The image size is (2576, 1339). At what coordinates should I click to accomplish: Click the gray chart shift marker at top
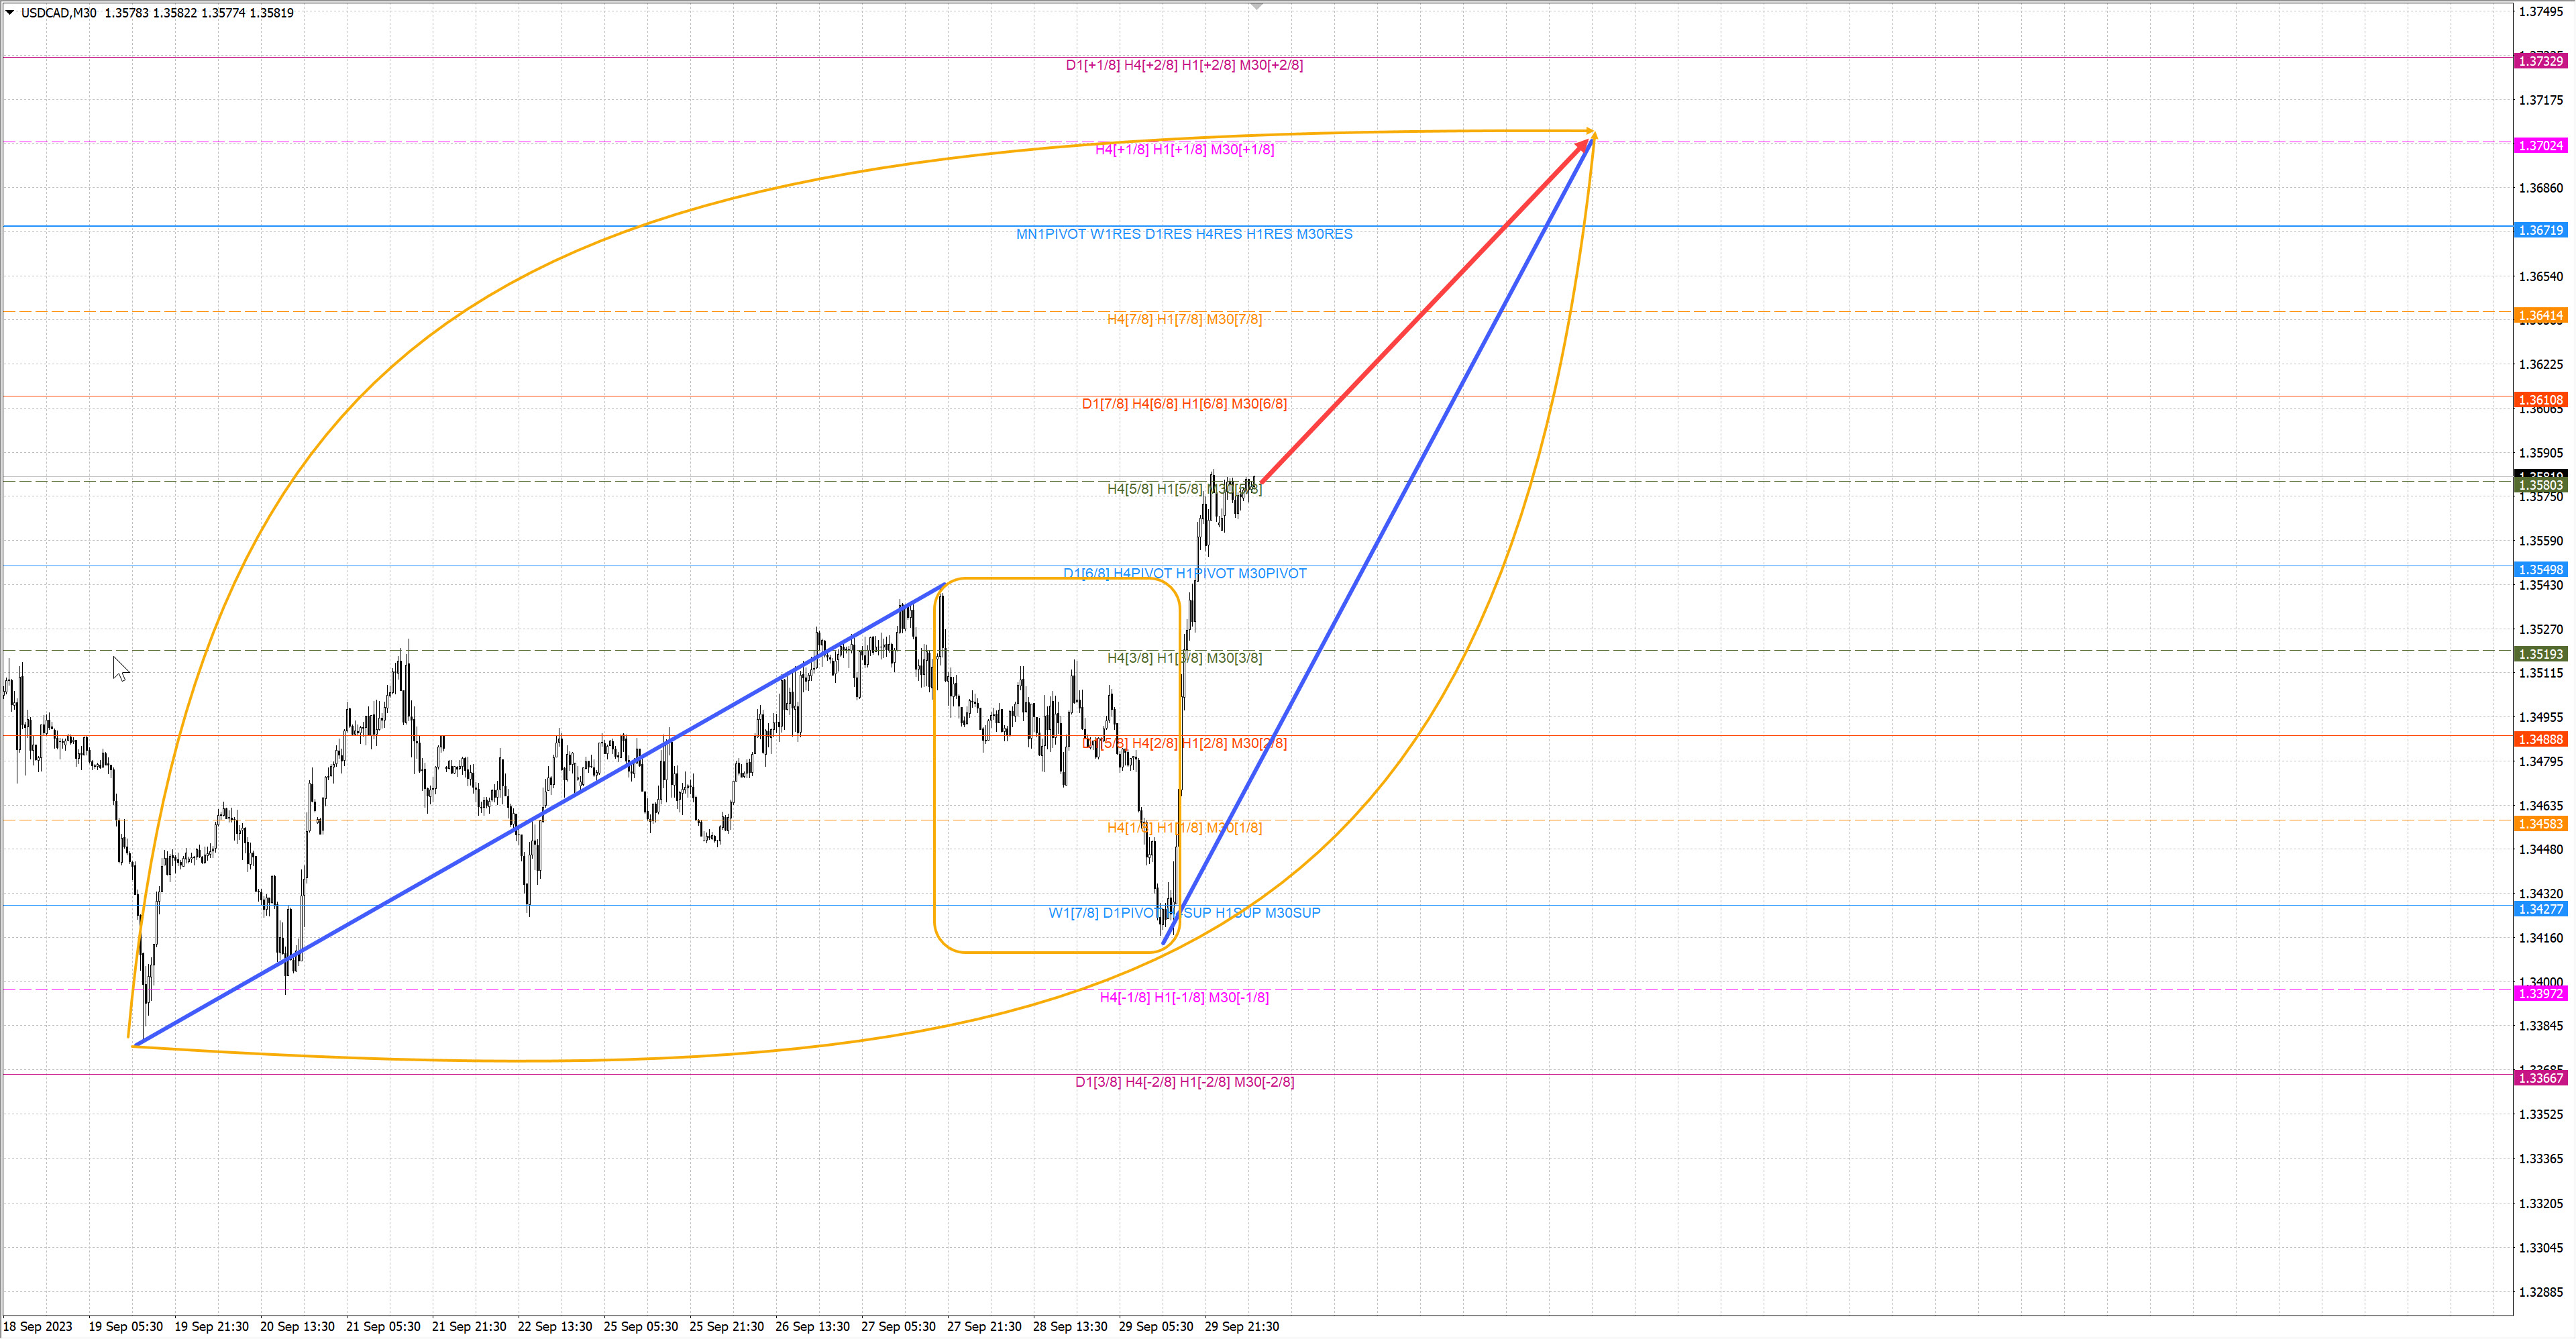pos(1257,7)
